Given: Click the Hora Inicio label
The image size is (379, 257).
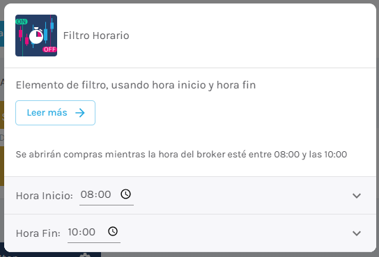Looking at the screenshot, I should pos(44,196).
